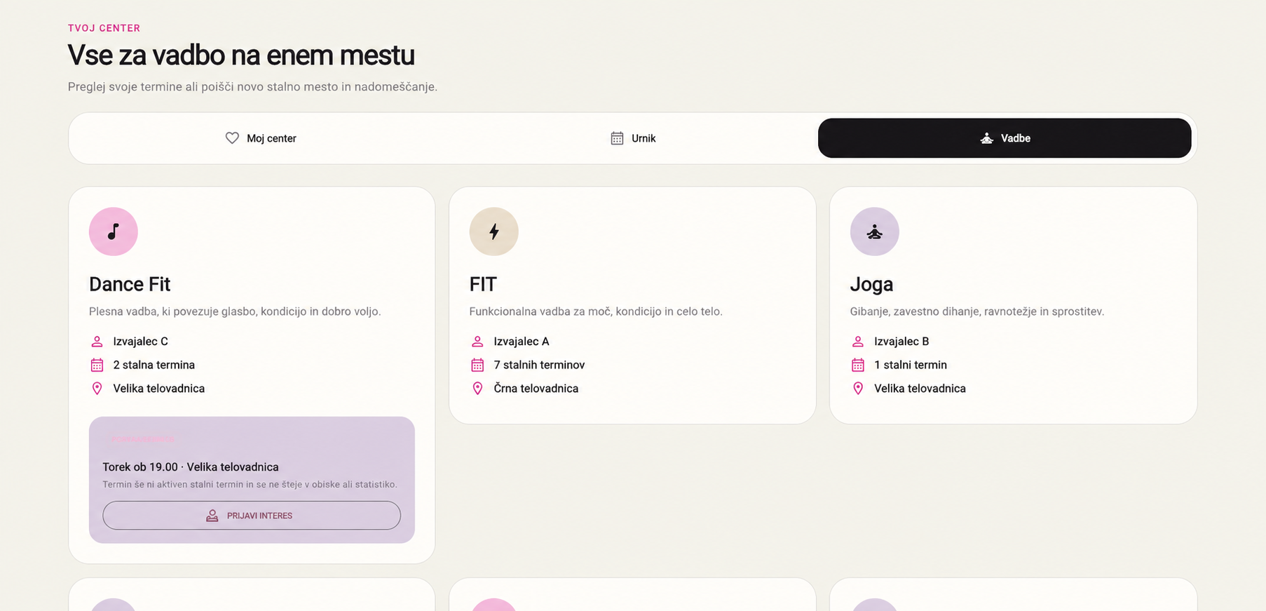
Task: Click the Joga meditation icon
Action: pyautogui.click(x=875, y=231)
